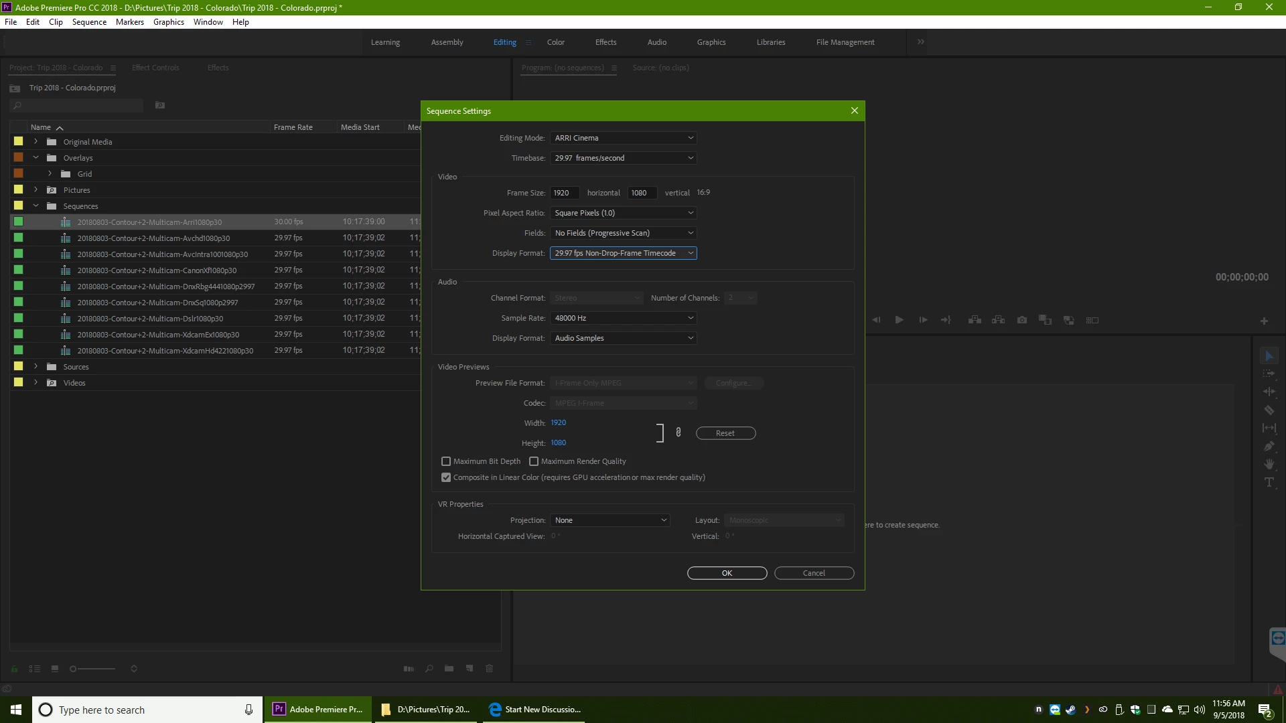Open the Editing Mode dropdown

coord(623,138)
